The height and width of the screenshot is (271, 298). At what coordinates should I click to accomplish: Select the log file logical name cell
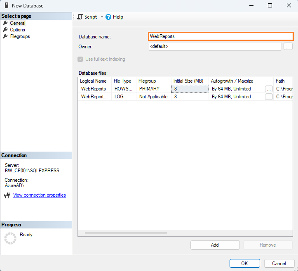tap(94, 97)
